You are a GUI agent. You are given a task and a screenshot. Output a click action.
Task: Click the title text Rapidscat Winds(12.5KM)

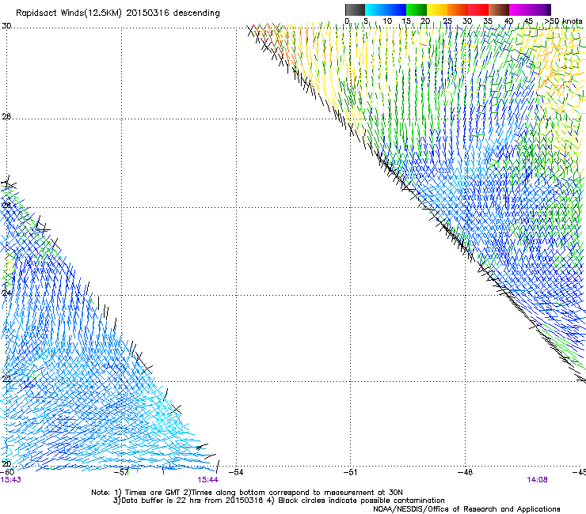(69, 13)
